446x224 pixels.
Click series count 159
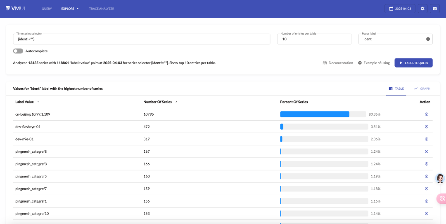(147, 189)
